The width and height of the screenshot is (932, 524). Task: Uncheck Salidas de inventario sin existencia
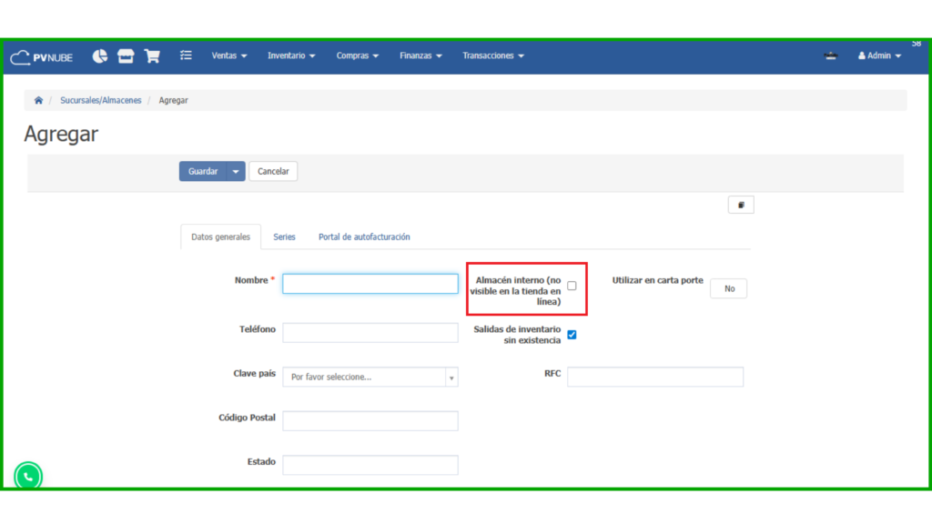click(x=572, y=334)
